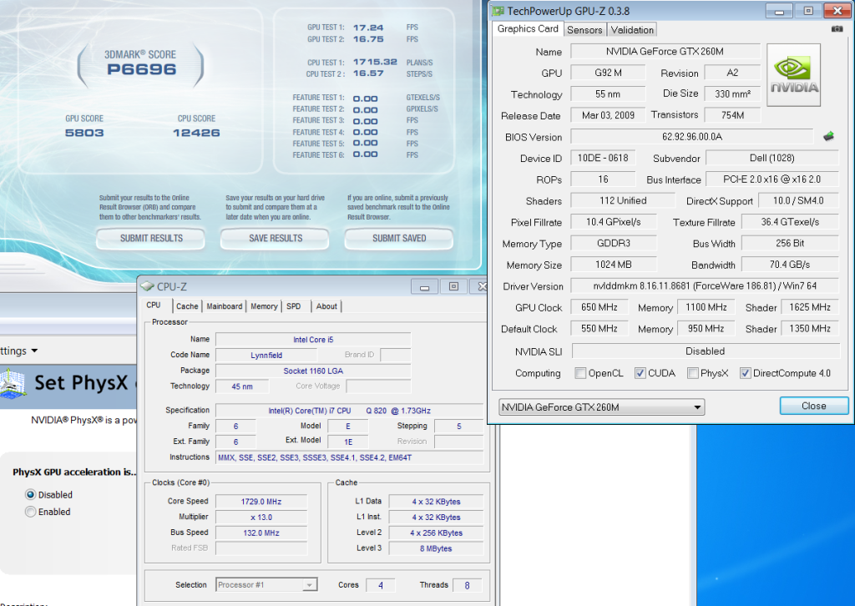Minimize the CPU-Z window

425,286
